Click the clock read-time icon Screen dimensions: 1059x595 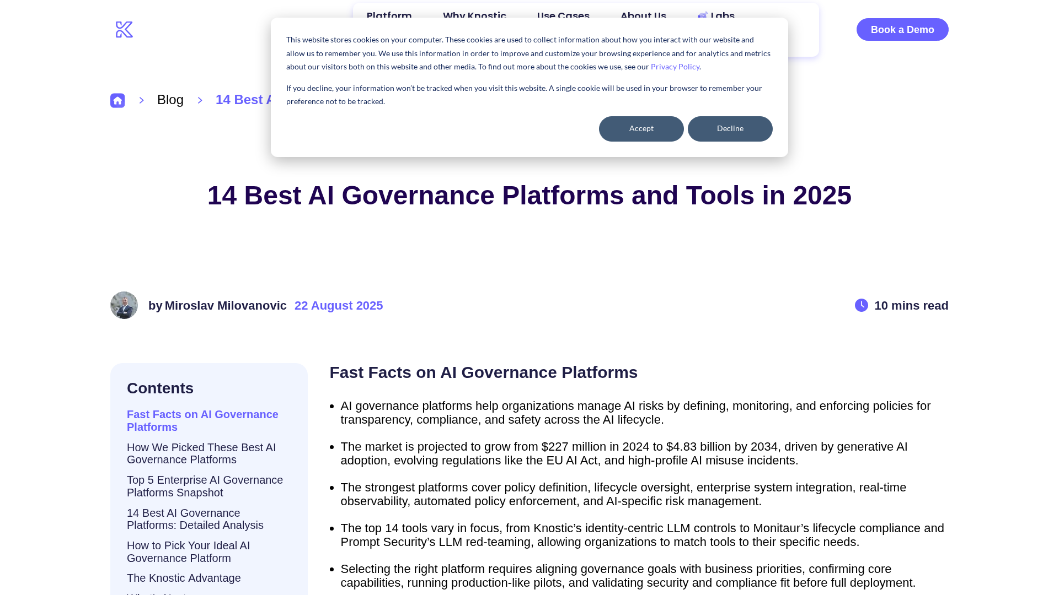click(861, 305)
